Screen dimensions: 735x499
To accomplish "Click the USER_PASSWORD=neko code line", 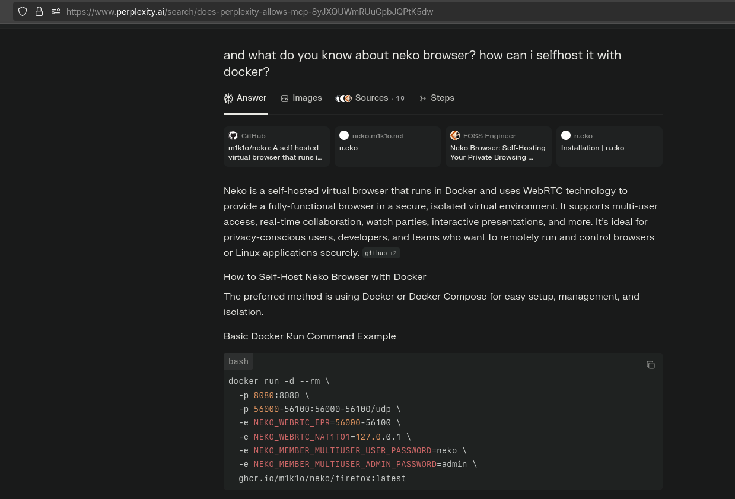I will coord(352,451).
